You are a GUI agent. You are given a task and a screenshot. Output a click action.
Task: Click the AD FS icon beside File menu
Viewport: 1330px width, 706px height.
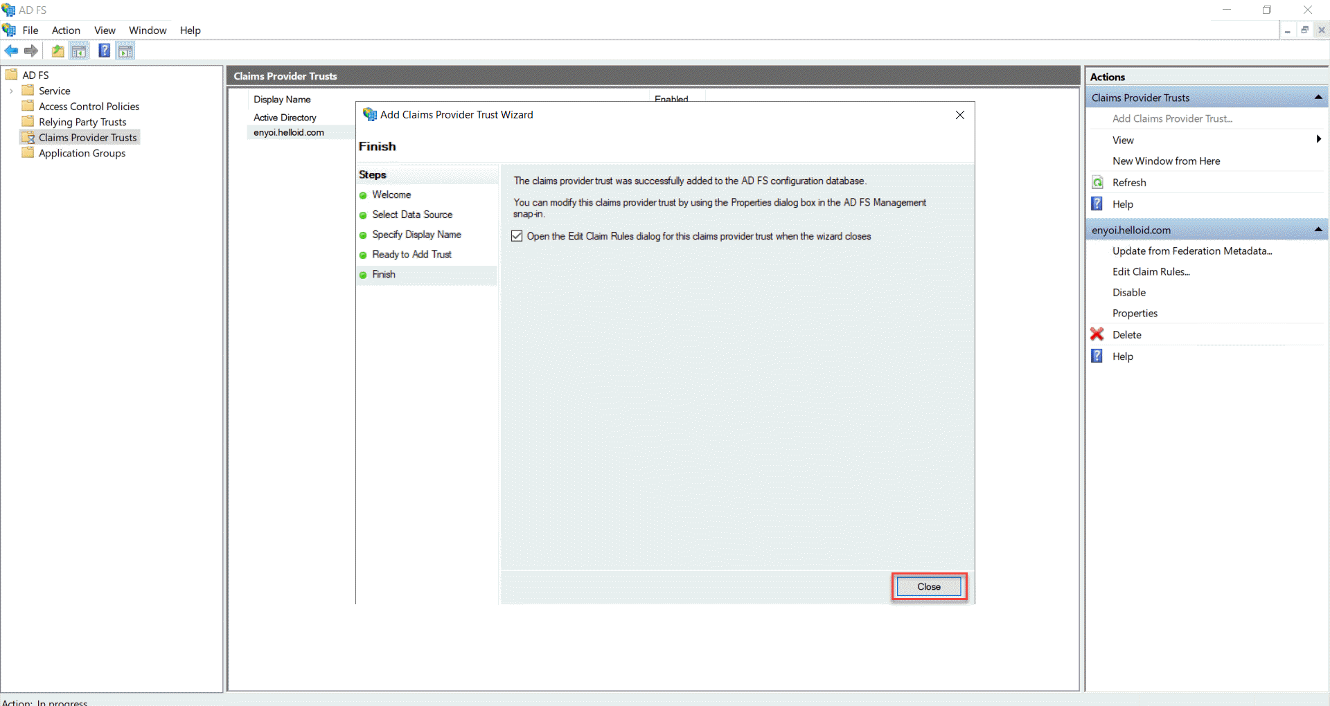(9, 30)
